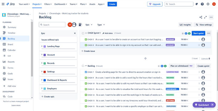Open the Epic filter dropdown

tap(89, 25)
